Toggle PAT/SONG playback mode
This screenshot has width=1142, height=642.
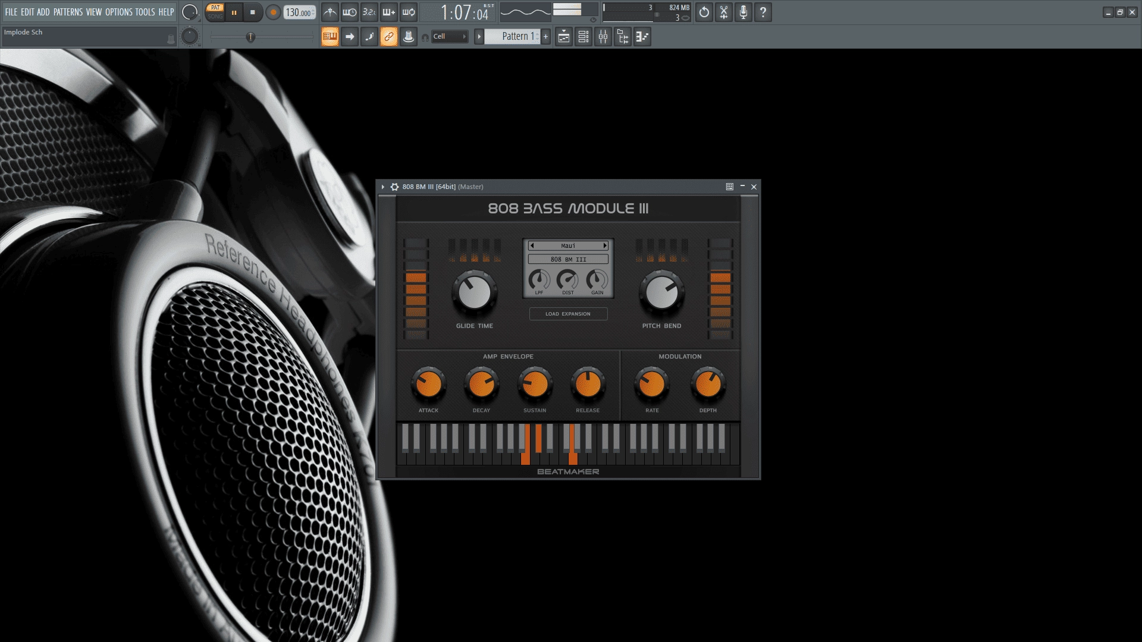pyautogui.click(x=215, y=12)
